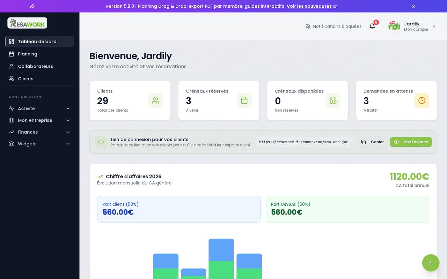Screen dimensions: 447x279
Task: Click the 'Part URSSAF (50%)' box
Action: pos(347,209)
